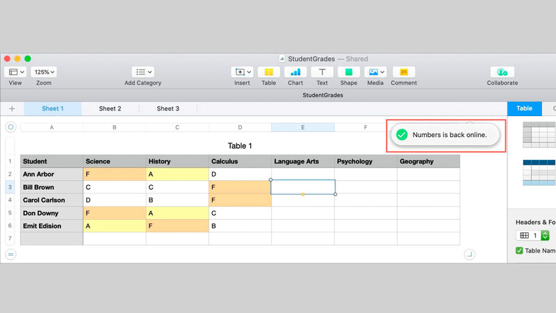This screenshot has height=313, width=556.
Task: Click the Table toolbar icon
Action: coord(268,72)
